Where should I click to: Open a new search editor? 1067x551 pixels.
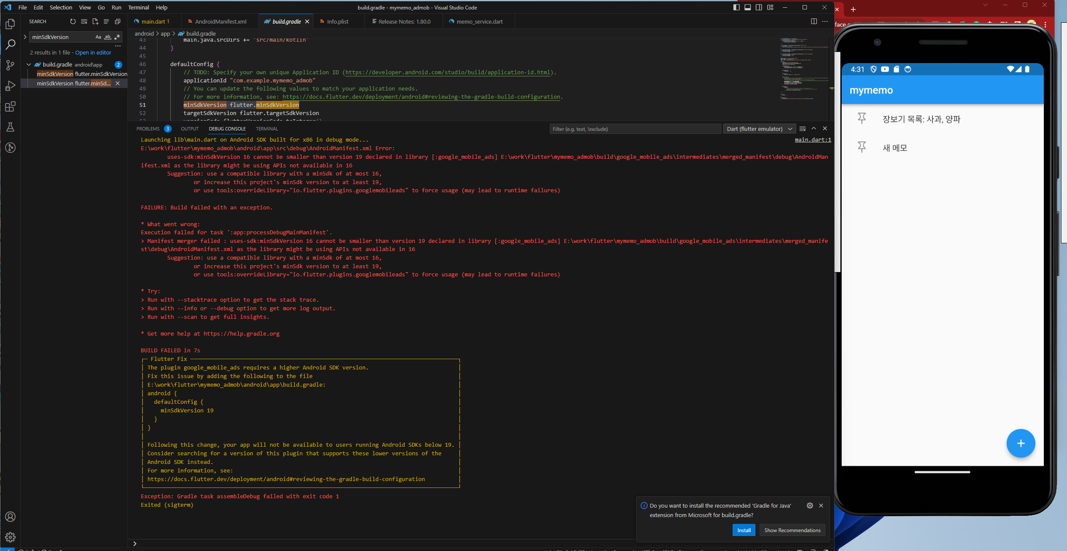[95, 21]
